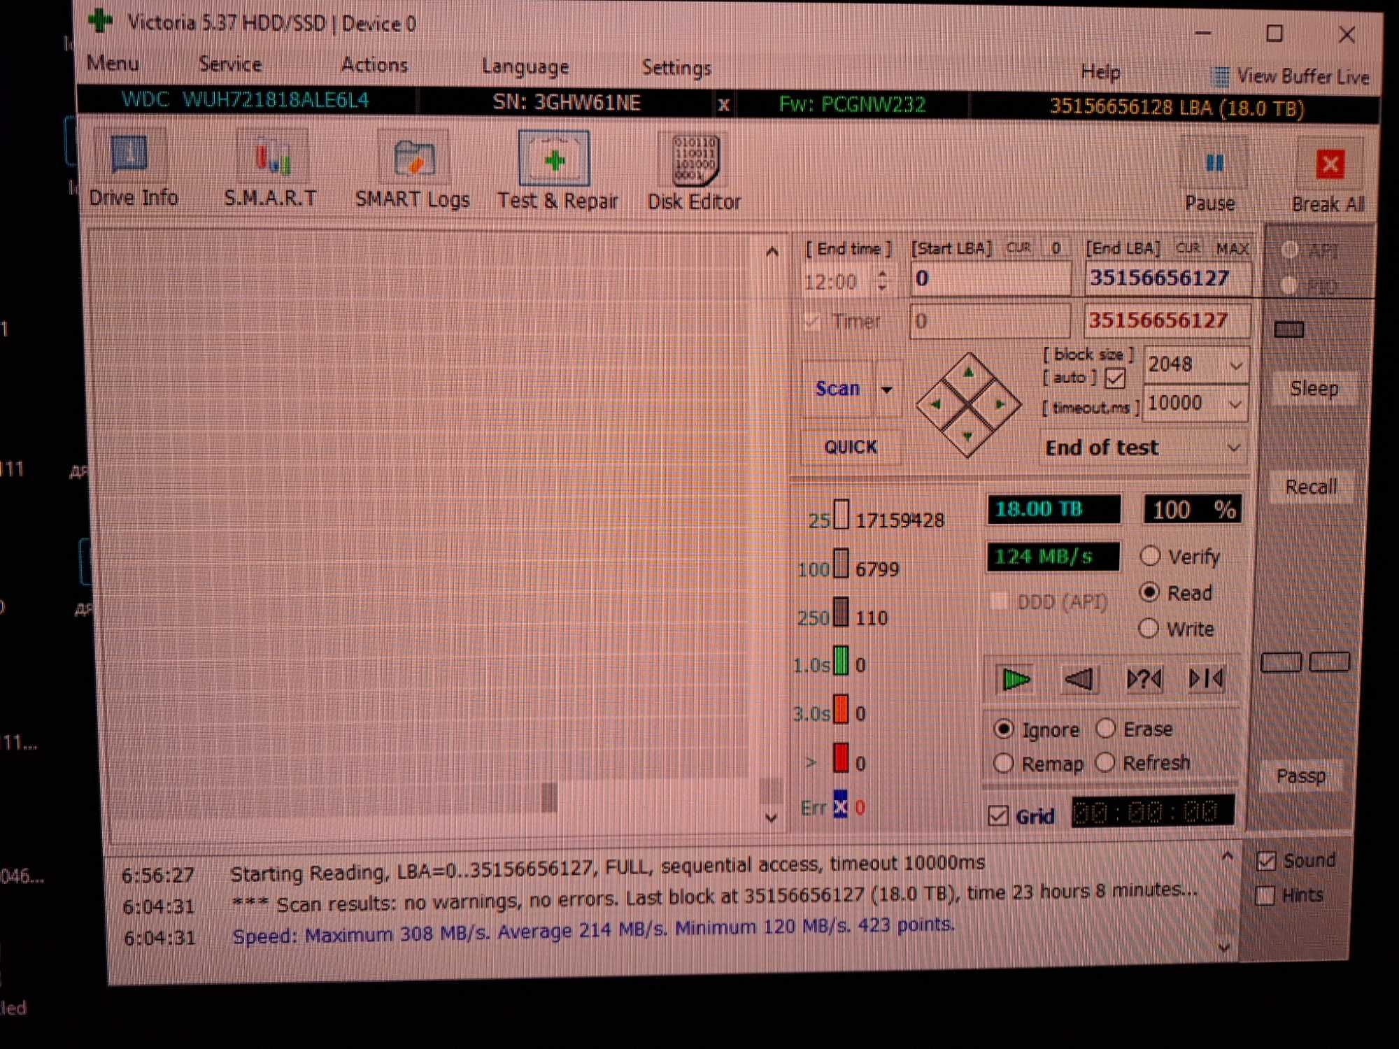Viewport: 1399px width, 1049px height.
Task: Select the Verify radio button
Action: pyautogui.click(x=1150, y=556)
